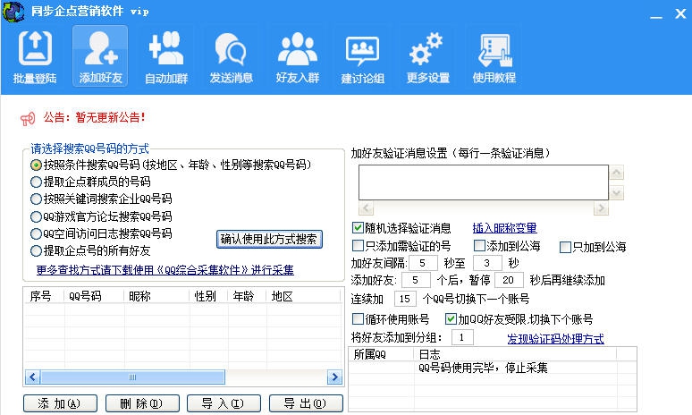
Task: Click the 所属QQ log column header
Action: click(382, 354)
